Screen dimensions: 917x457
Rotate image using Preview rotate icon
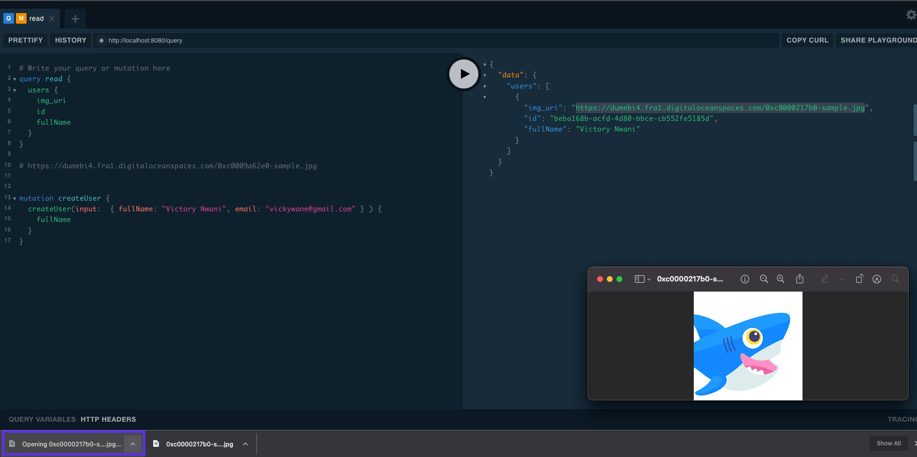point(860,279)
